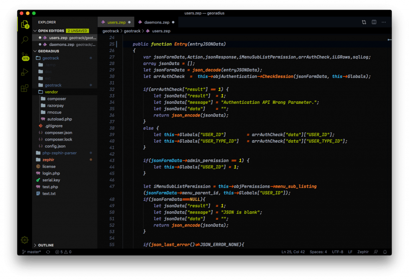Change end of line sequence LF

pos(350,252)
